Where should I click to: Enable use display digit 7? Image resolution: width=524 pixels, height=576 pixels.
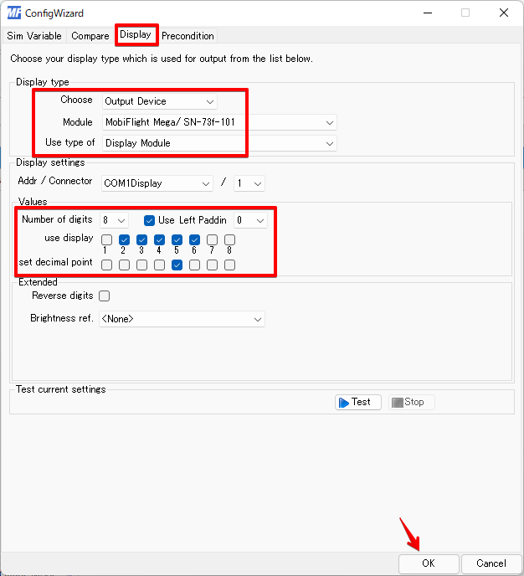click(213, 240)
